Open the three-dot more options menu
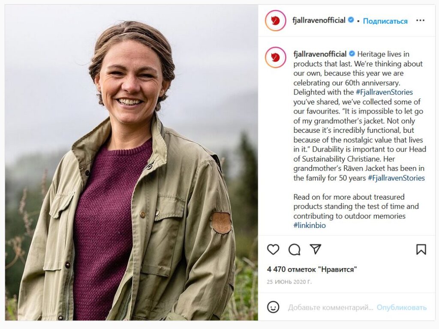The height and width of the screenshot is (329, 439). (420, 21)
